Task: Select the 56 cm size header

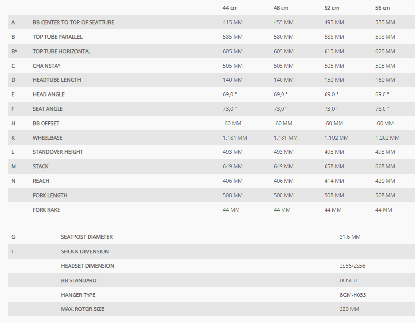Action: (x=383, y=8)
